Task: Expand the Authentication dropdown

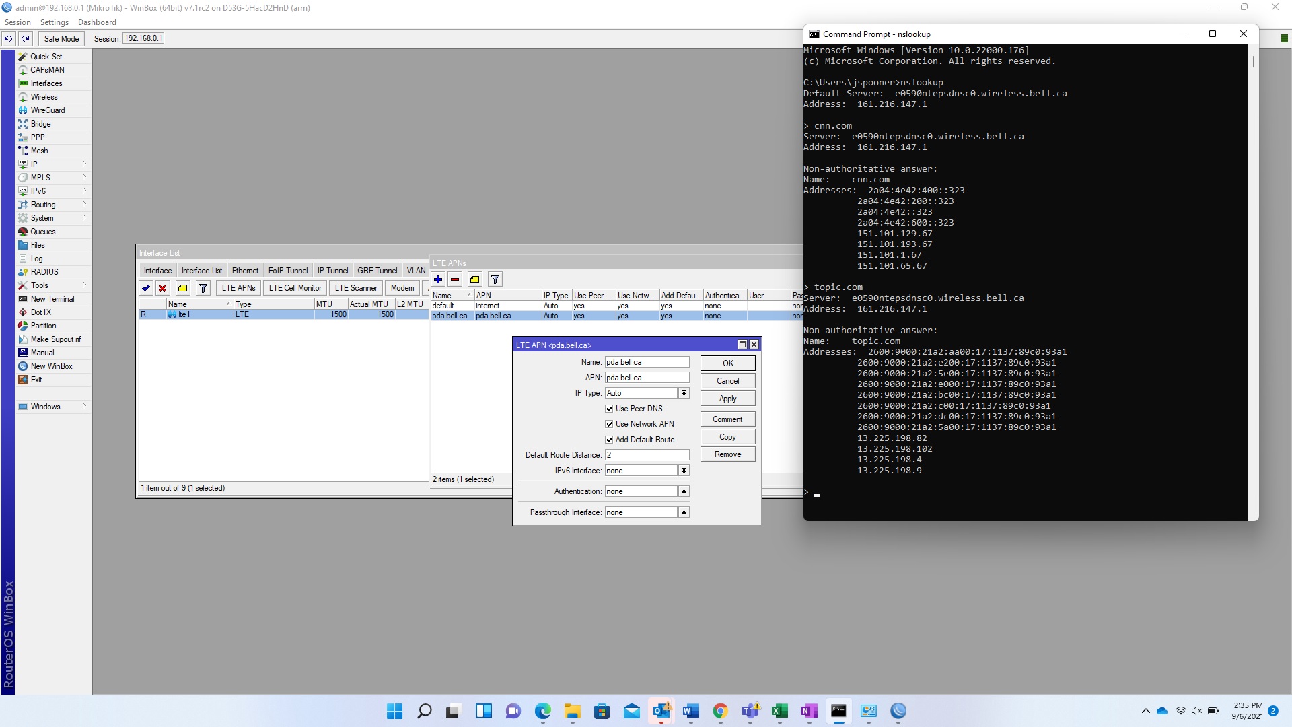Action: (684, 491)
